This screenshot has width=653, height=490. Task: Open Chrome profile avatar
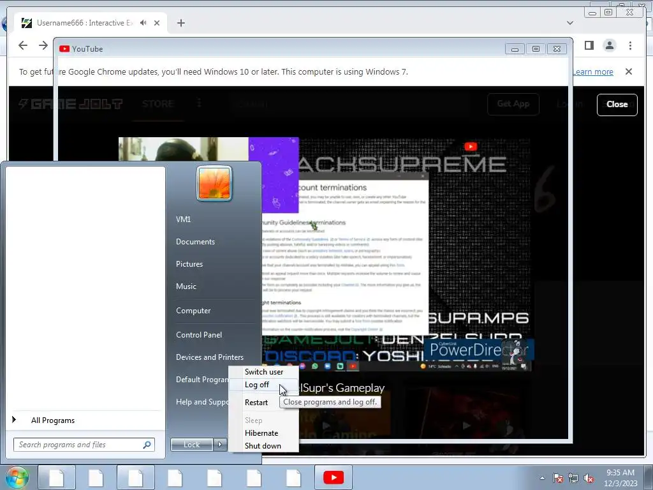(609, 45)
